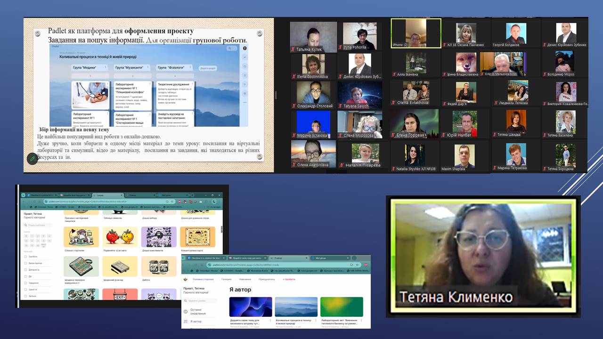Click the slideshow play icon in board sidebar
Screen dimensions: 603x339
[x=244, y=84]
